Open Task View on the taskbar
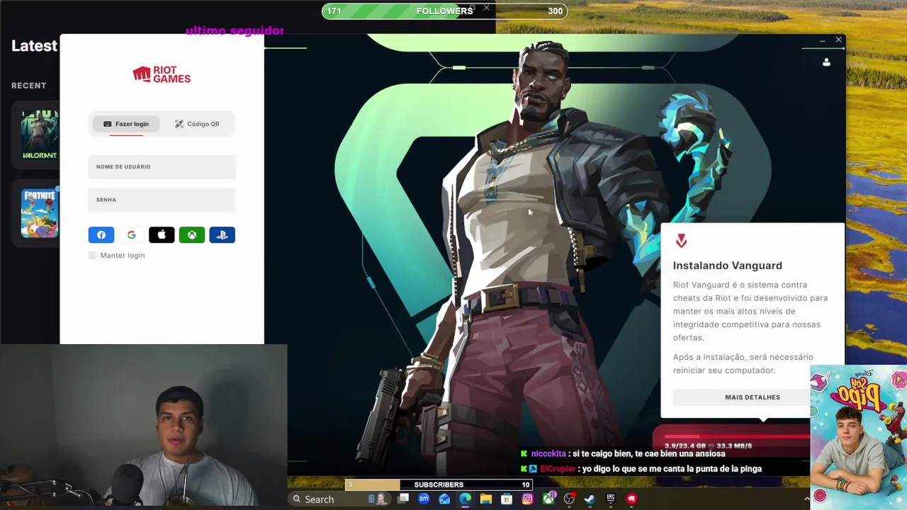This screenshot has width=907, height=510. 403,499
